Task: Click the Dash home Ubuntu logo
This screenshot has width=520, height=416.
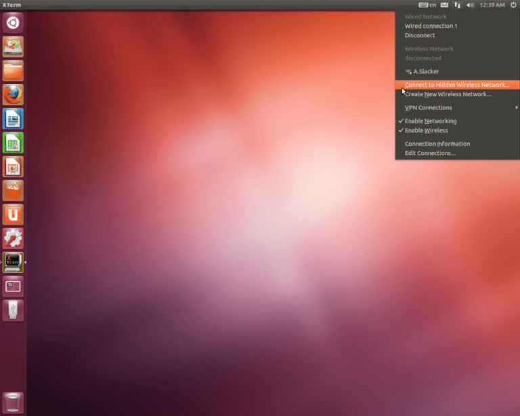Action: coord(13,22)
